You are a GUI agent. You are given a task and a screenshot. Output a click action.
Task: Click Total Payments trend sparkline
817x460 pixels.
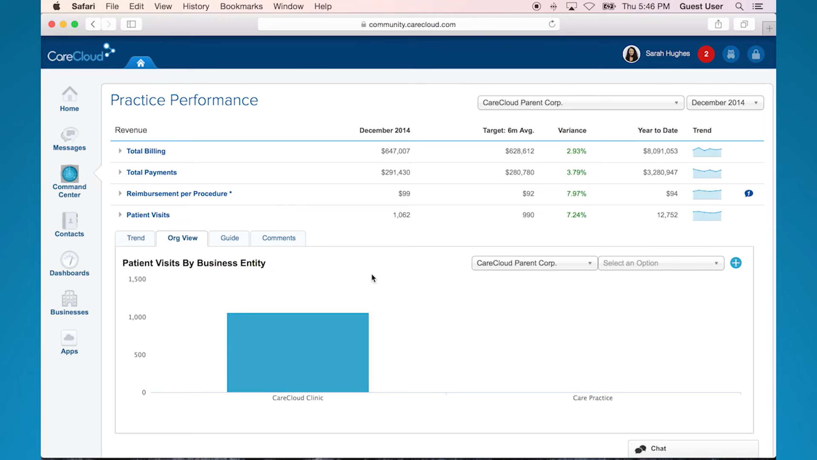[707, 173]
